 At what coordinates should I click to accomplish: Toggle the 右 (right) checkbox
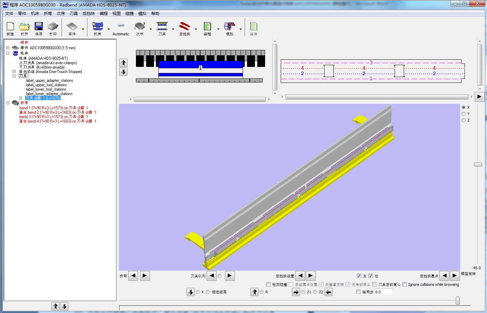coord(371,276)
